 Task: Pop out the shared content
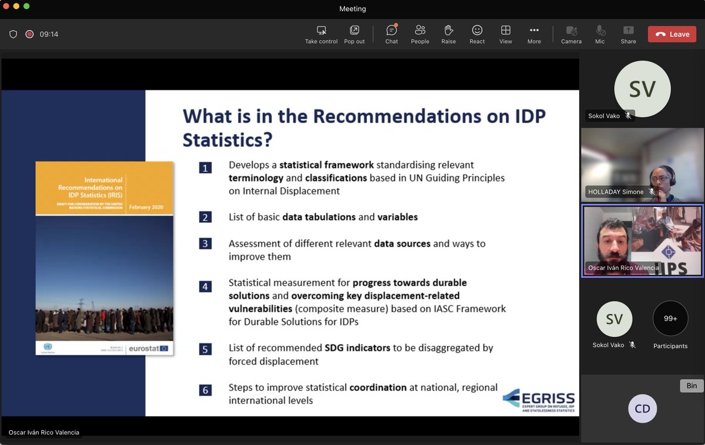pos(354,35)
